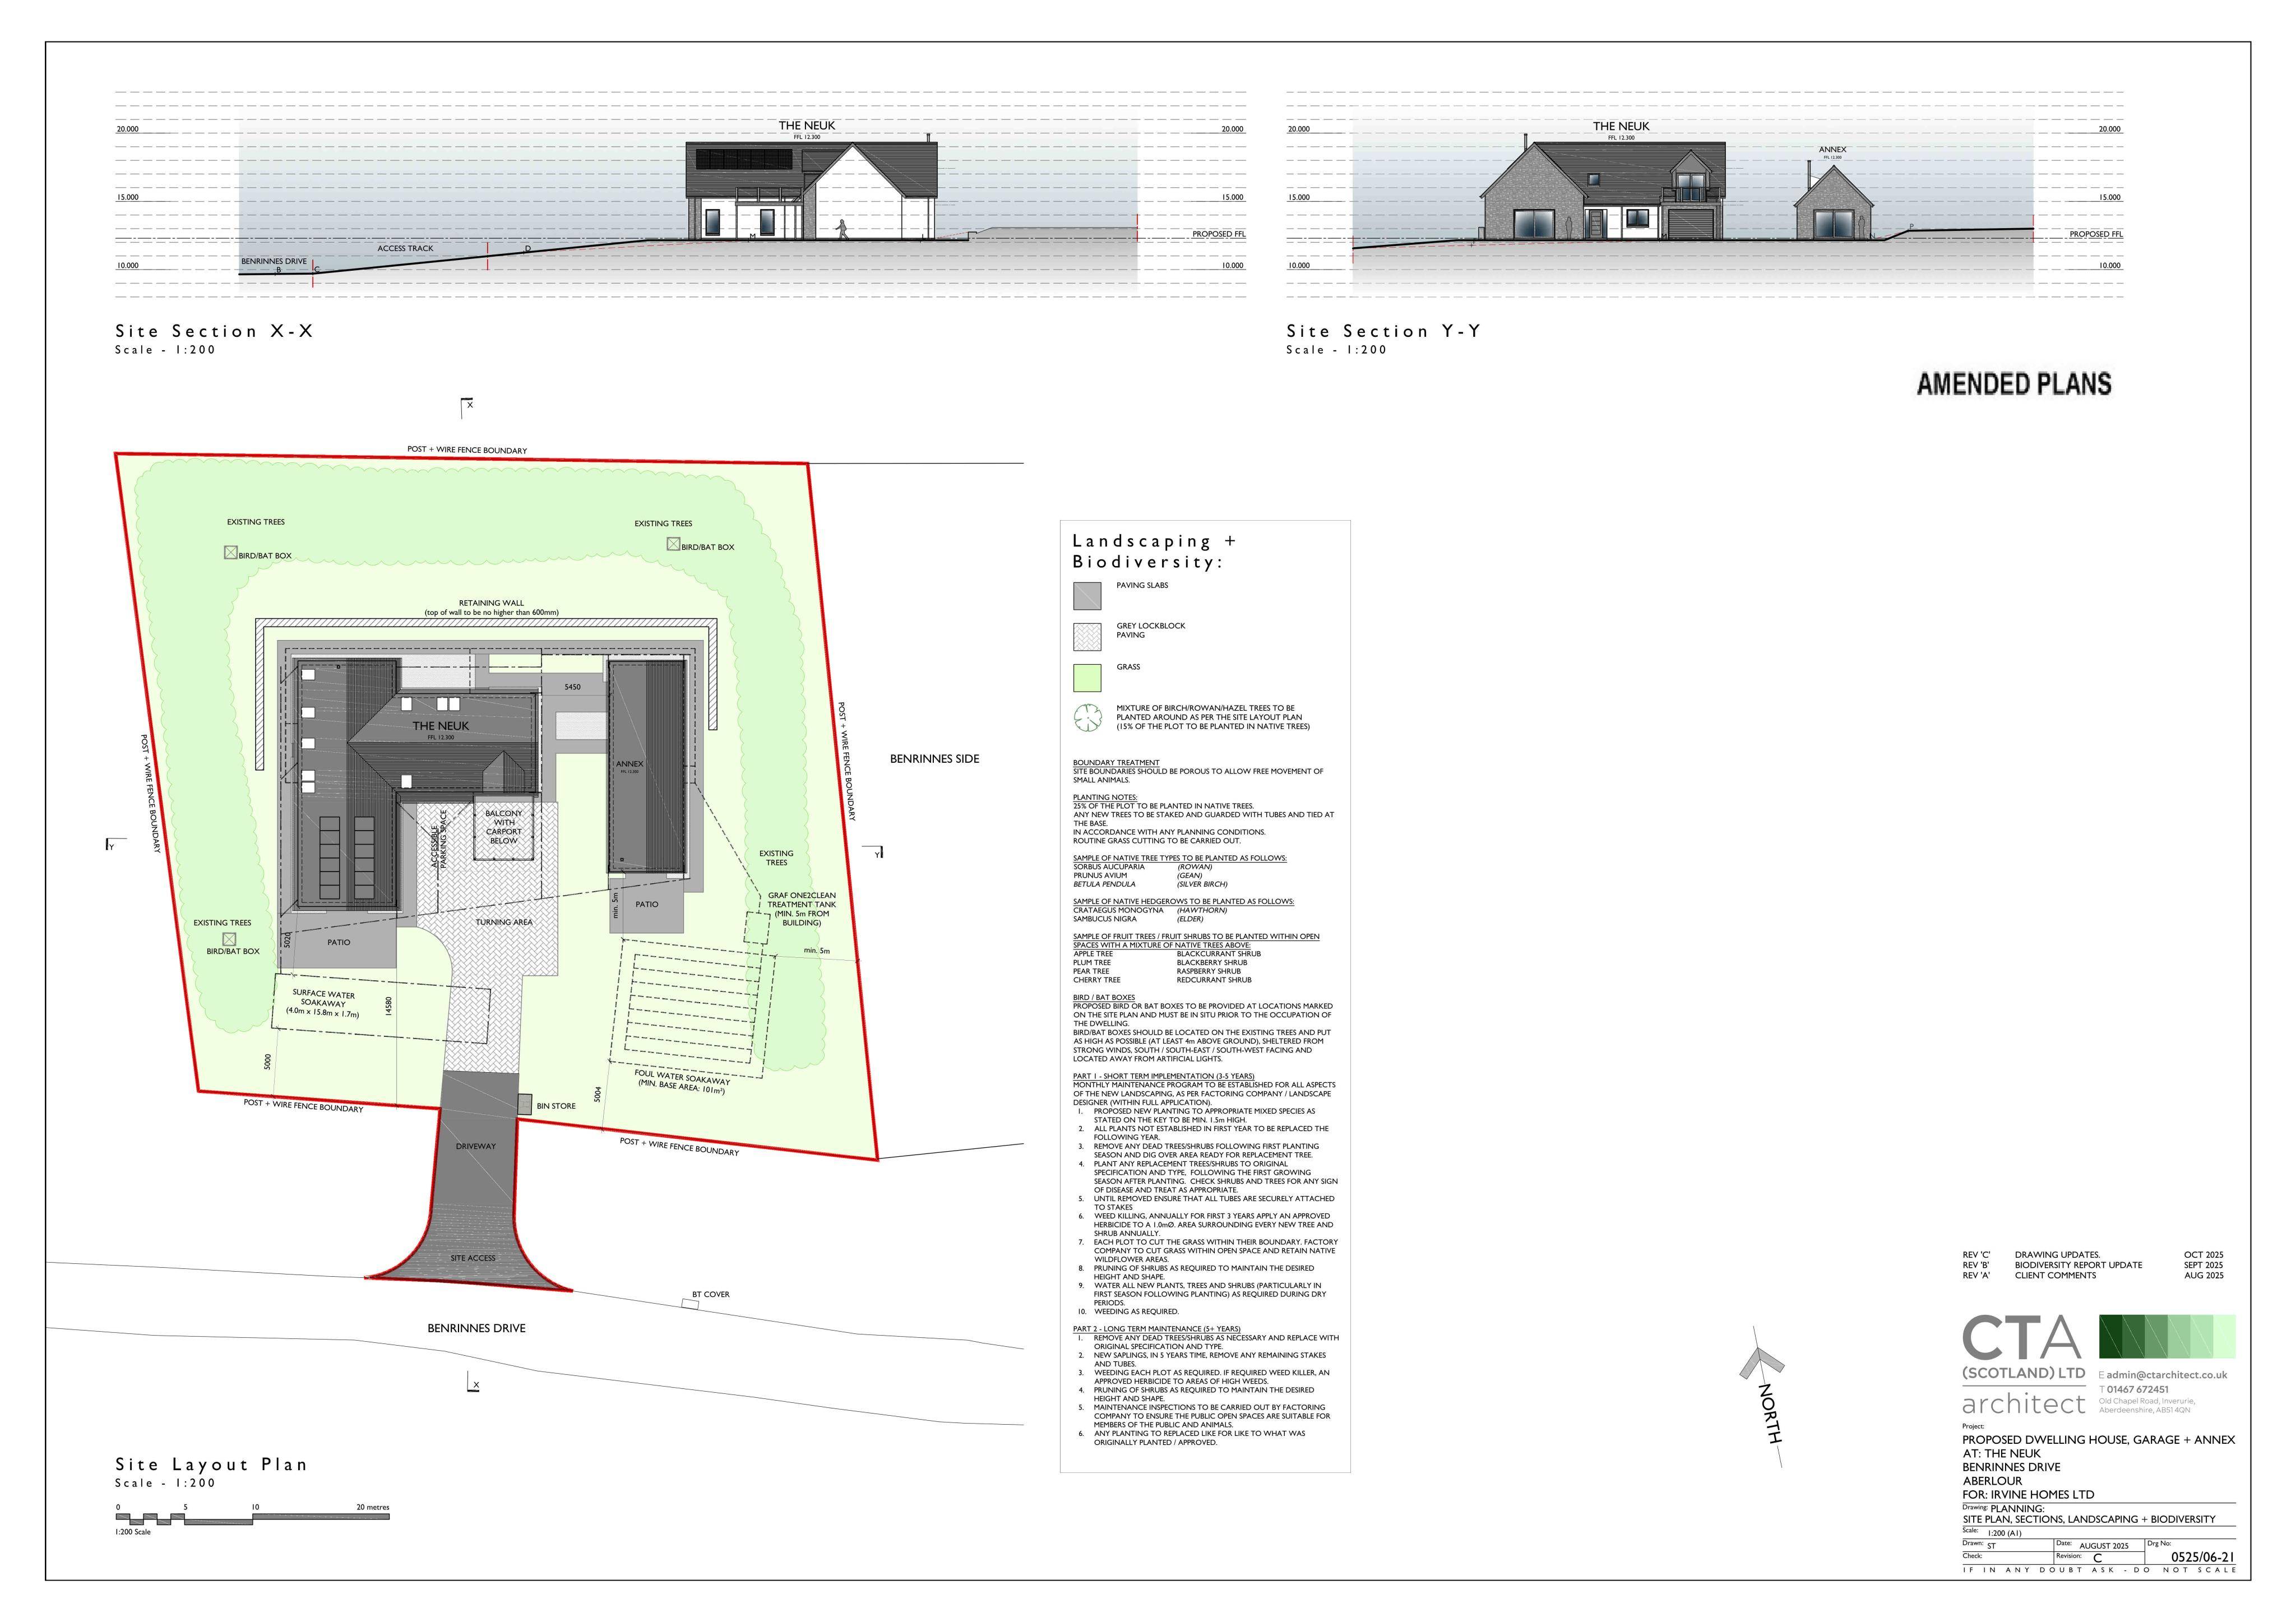Click the ACCESS TRACK label in Section X-X
Image resolution: width=2296 pixels, height=1622 pixels.
pyautogui.click(x=405, y=248)
